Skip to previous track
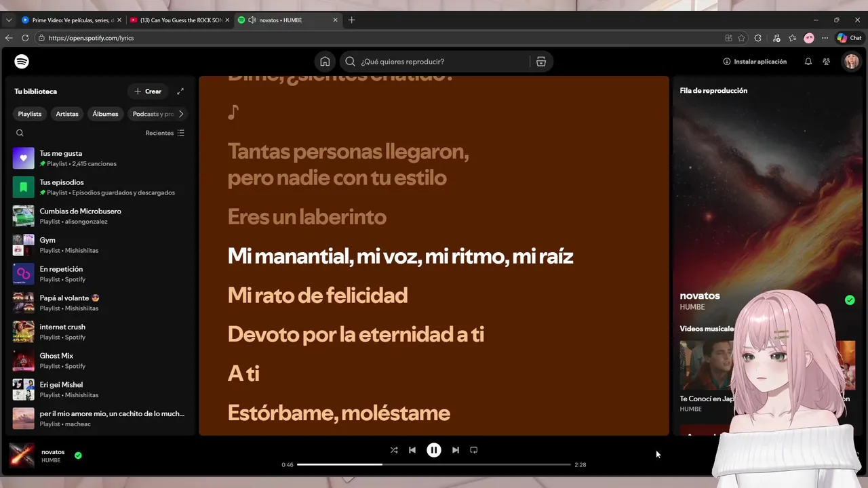Viewport: 868px width, 488px height. pos(412,450)
